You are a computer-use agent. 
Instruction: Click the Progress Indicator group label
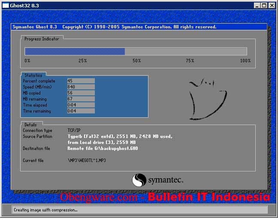(x=42, y=39)
